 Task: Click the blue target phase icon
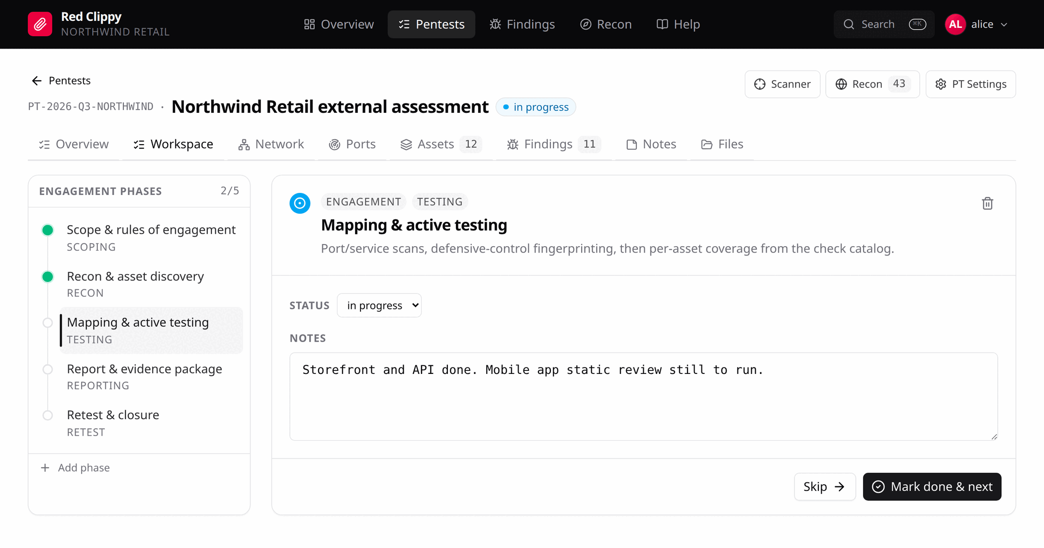pos(300,203)
